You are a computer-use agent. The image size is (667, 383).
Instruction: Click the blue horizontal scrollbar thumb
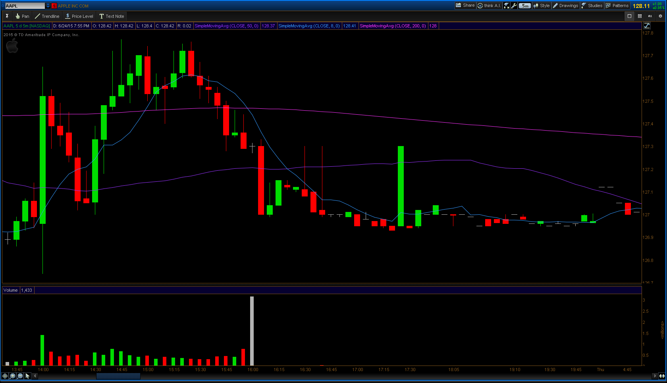pyautogui.click(x=118, y=376)
